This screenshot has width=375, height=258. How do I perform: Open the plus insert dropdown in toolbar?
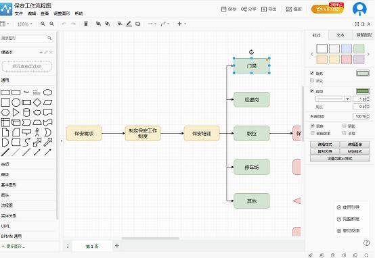(x=181, y=24)
